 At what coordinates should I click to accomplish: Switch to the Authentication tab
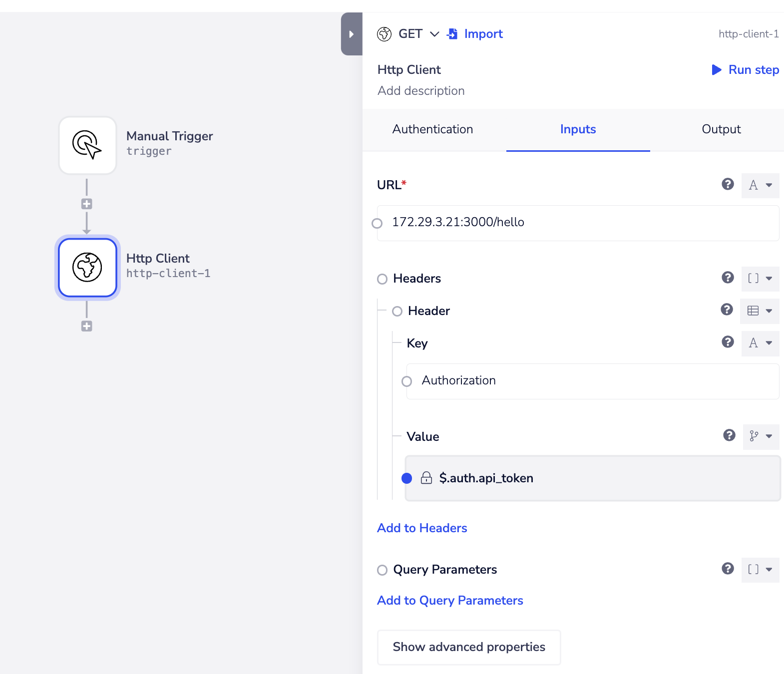[x=432, y=129]
